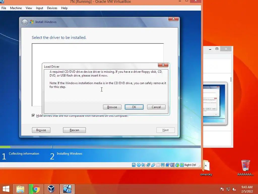Image resolution: width=258 pixels, height=194 pixels.
Task: Open the Recycle Bin icon labeled AAAAAAA
Action: pyautogui.click(x=245, y=168)
